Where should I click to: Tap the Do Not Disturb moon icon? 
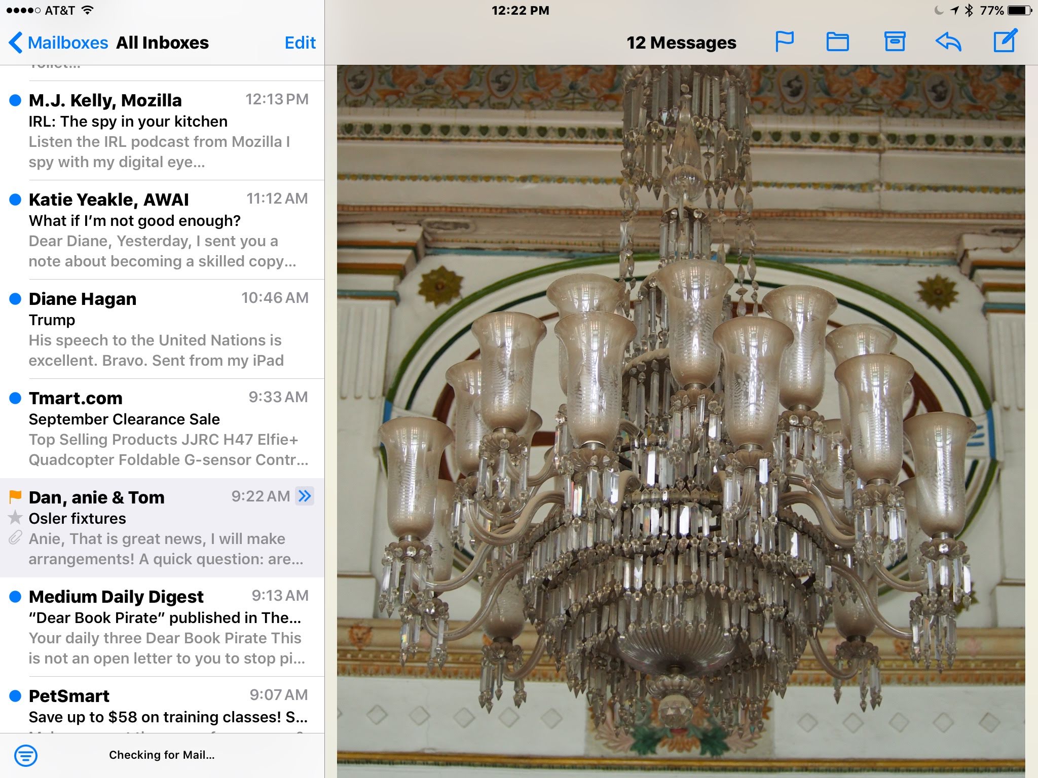click(x=939, y=10)
